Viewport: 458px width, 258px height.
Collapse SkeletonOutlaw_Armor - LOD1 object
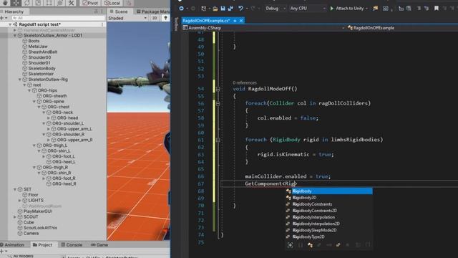click(15, 35)
